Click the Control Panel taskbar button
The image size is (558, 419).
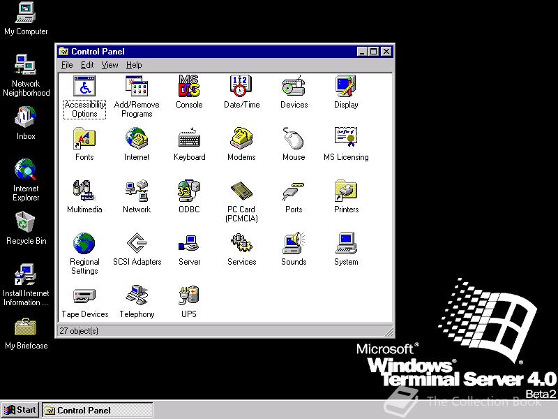pos(98,410)
